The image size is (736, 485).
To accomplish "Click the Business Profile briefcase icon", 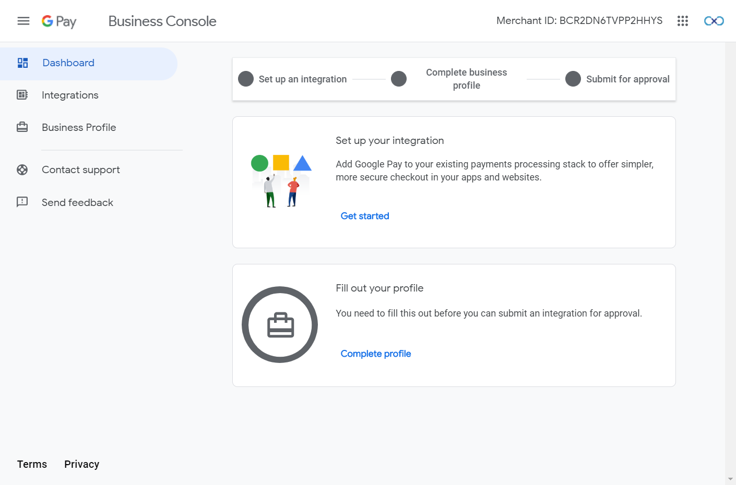I will click(22, 127).
